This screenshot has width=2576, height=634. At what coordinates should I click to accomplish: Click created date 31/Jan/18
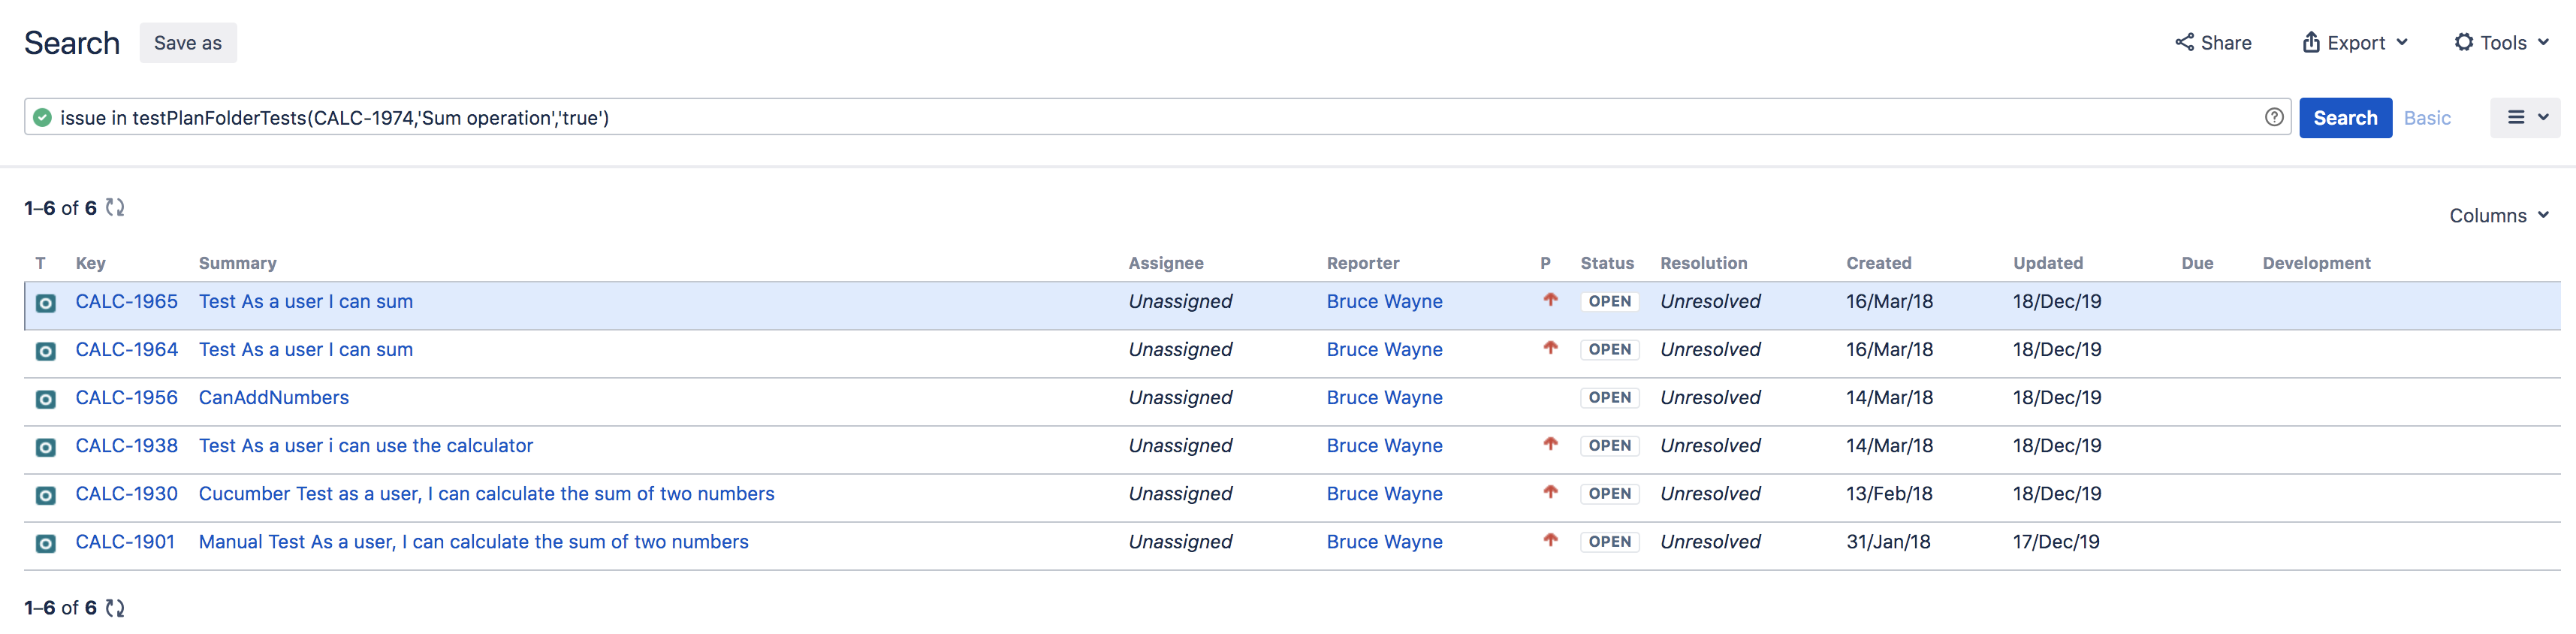tap(1888, 541)
